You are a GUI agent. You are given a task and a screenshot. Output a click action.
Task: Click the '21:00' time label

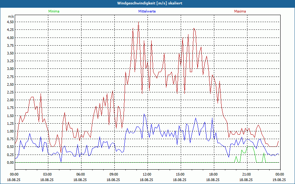[247, 174]
